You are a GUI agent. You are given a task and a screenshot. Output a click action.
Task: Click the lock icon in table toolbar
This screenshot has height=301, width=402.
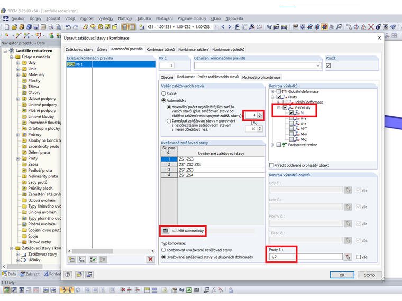coord(231,290)
